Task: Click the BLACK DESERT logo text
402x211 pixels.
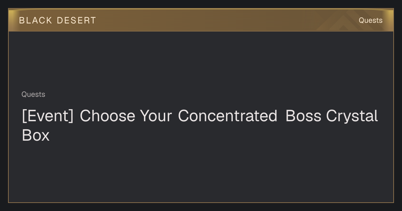Action: (57, 20)
